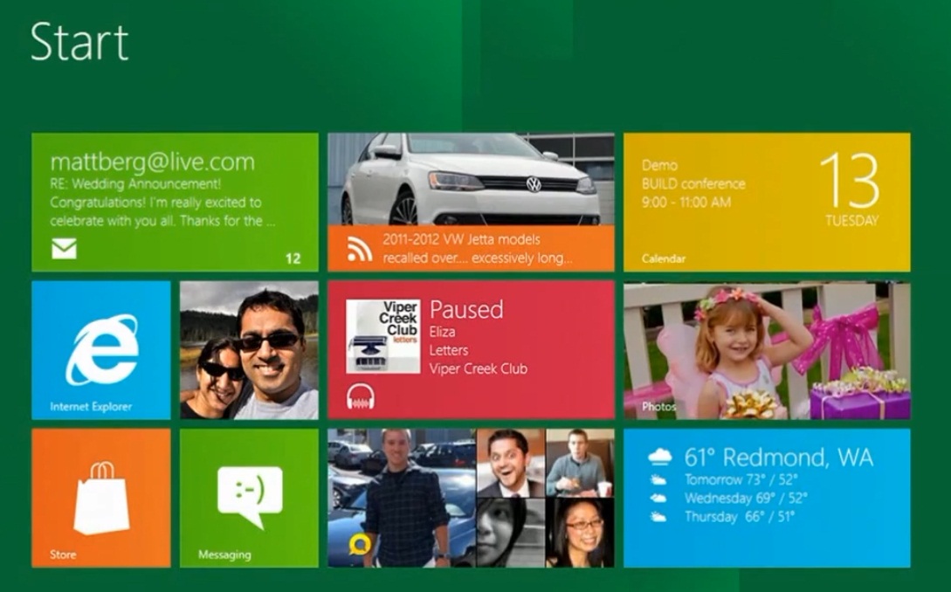Screen dimensions: 951x592
Task: Click the BUILD conference event text
Action: coord(693,184)
